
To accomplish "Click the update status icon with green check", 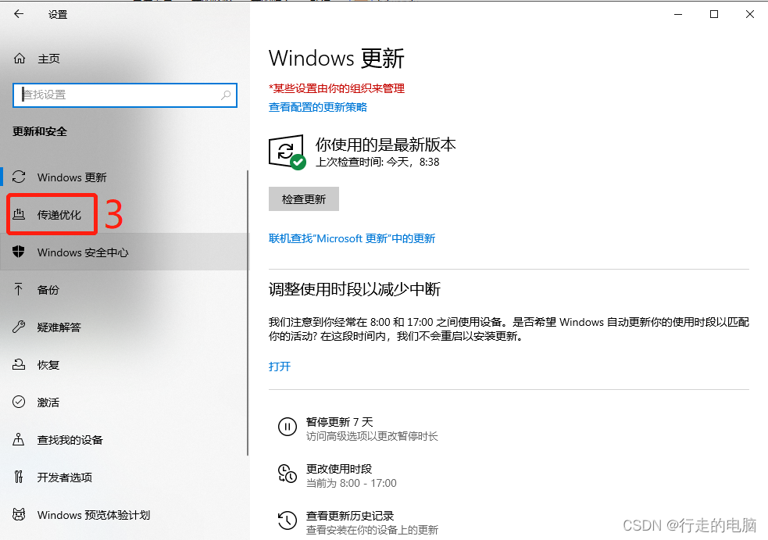I will [x=287, y=152].
